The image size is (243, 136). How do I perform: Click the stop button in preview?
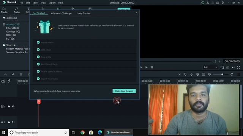(152, 67)
